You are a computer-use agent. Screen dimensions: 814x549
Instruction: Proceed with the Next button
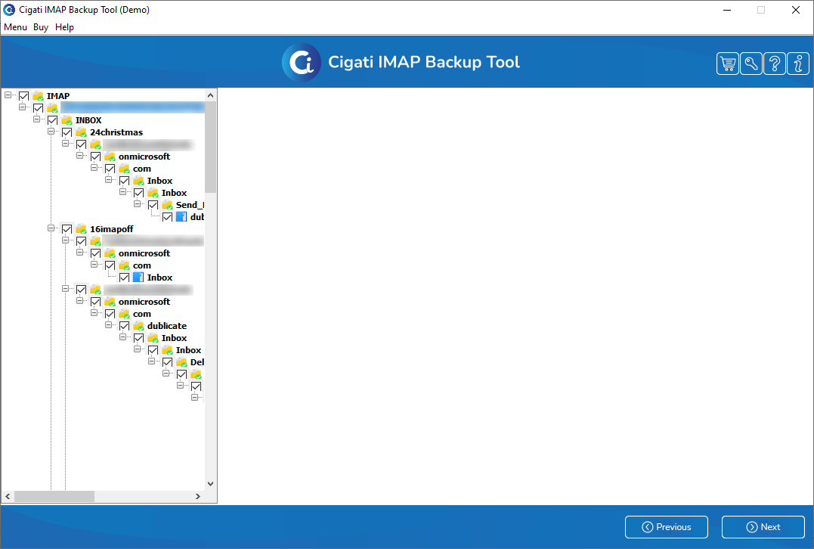pos(763,527)
